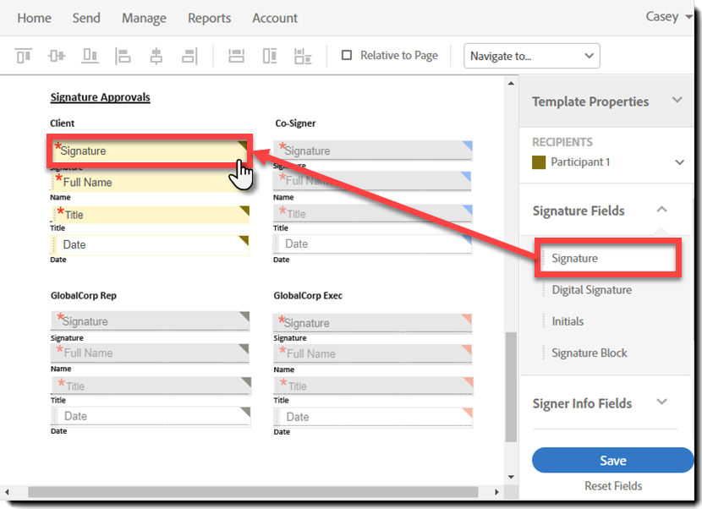Click the GlobalCorp Exec label
Screen dimensions: 702x509
308,295
